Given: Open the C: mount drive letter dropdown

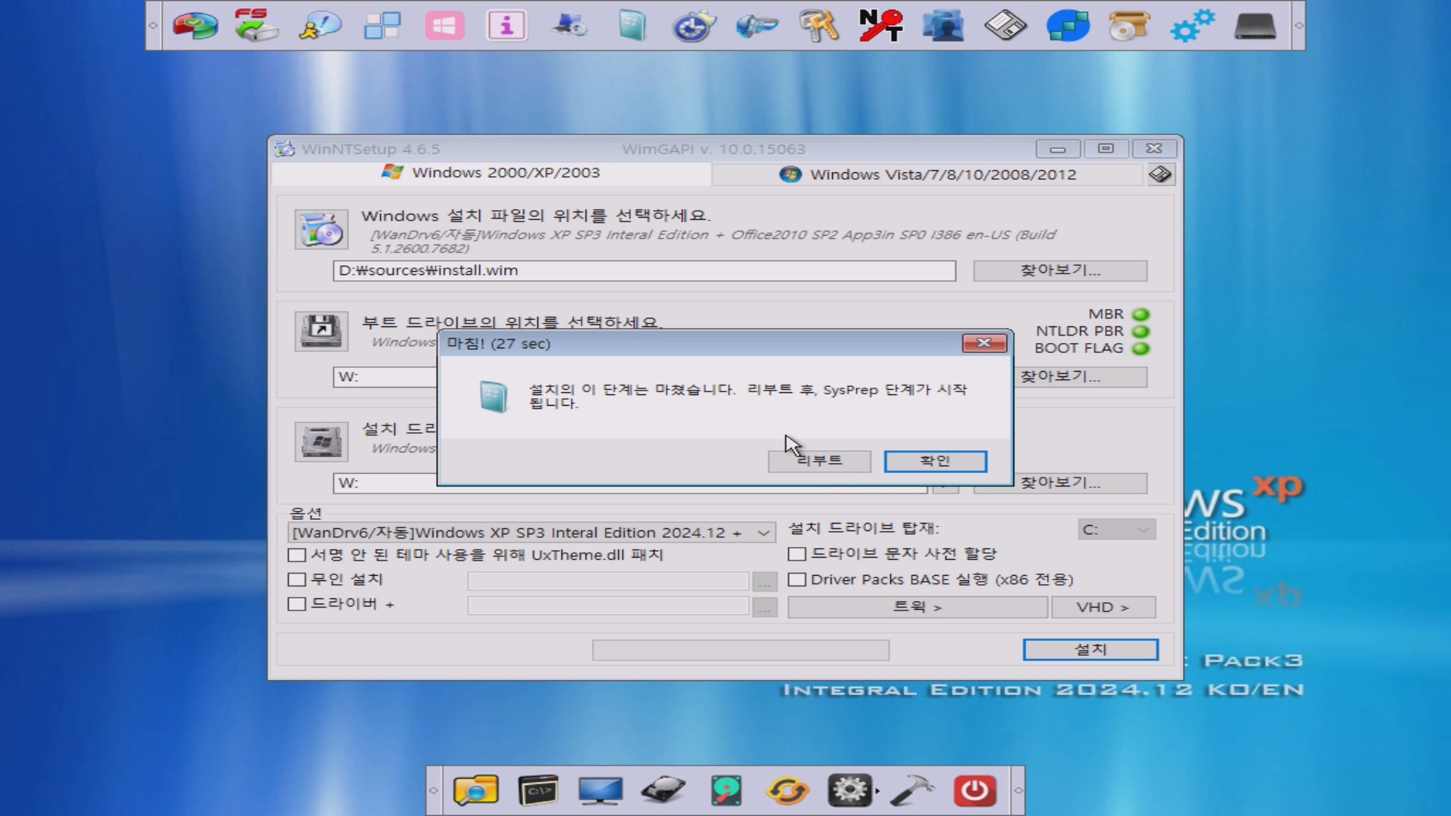Looking at the screenshot, I should [1116, 530].
